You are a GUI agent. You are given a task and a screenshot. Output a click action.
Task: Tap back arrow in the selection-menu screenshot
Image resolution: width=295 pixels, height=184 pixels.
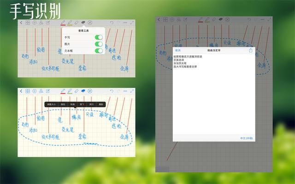pos(21,91)
